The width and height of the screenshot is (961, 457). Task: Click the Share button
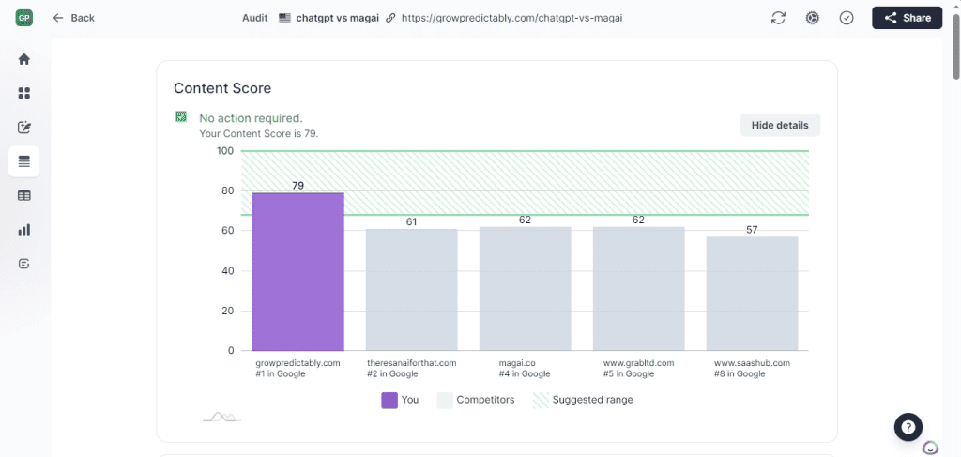coord(908,18)
